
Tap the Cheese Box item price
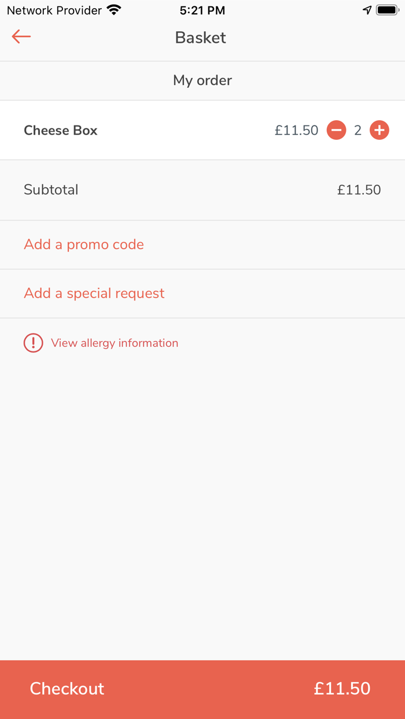pyautogui.click(x=296, y=131)
